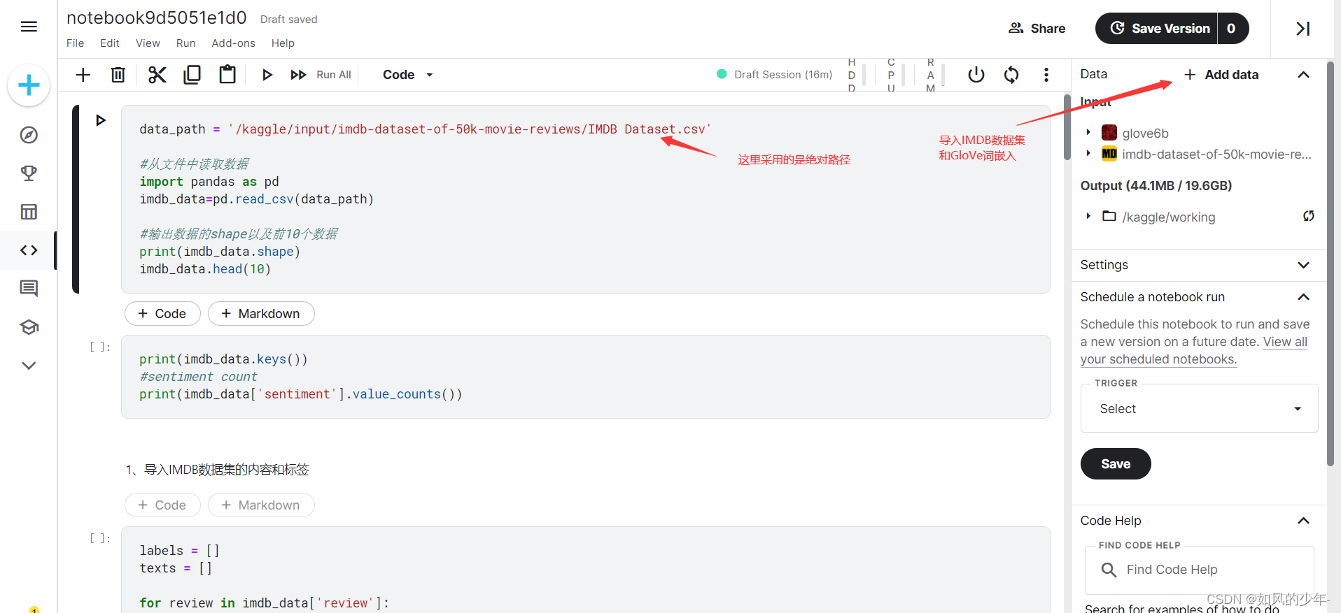This screenshot has height=613, width=1341.
Task: Expand the More chevron in sidebar
Action: click(29, 366)
